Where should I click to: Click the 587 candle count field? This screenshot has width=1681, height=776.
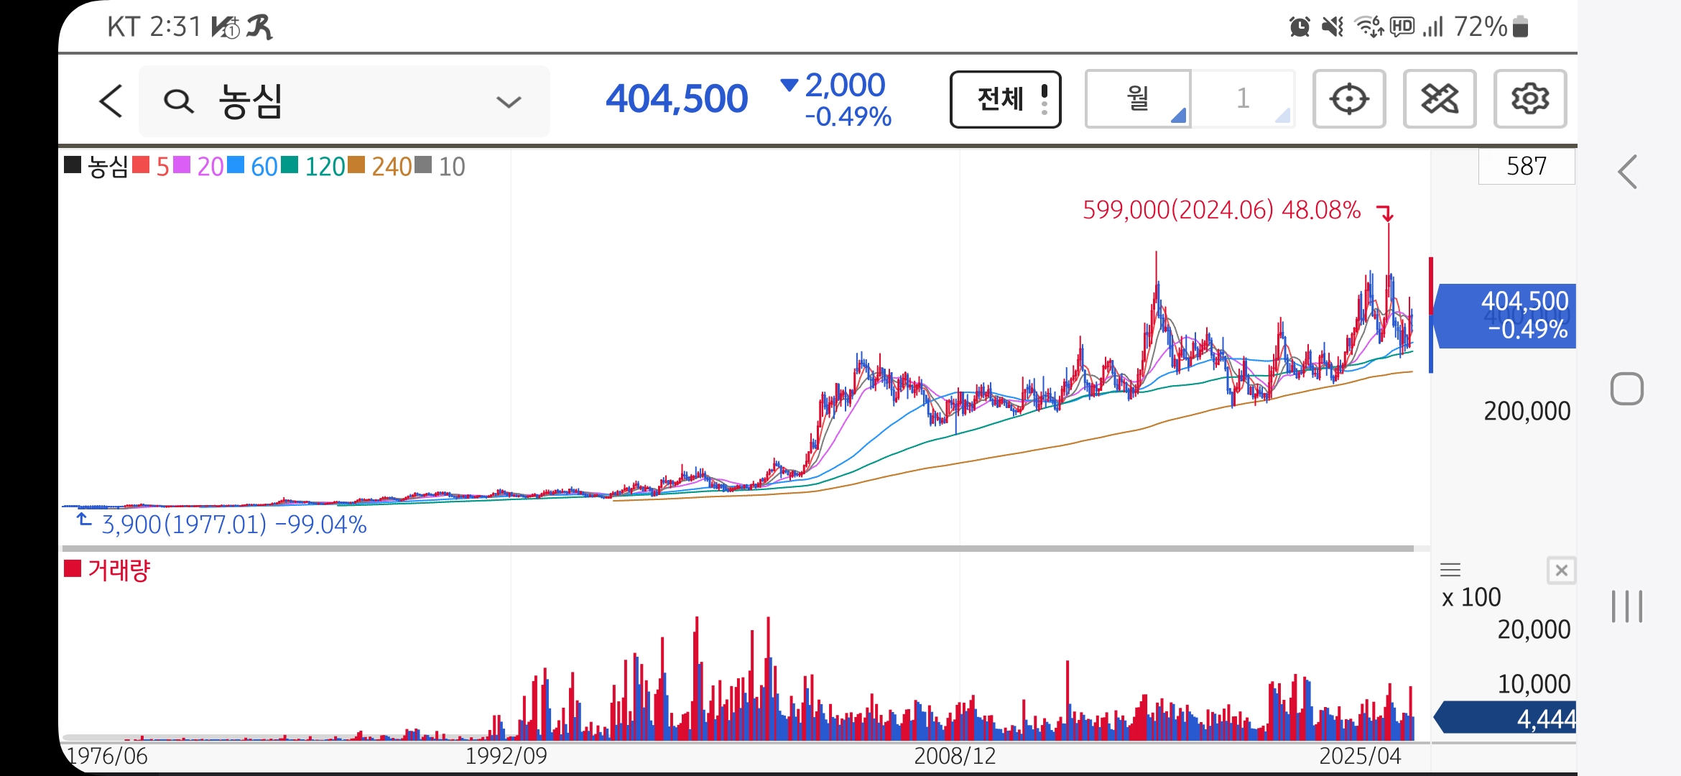(x=1526, y=167)
